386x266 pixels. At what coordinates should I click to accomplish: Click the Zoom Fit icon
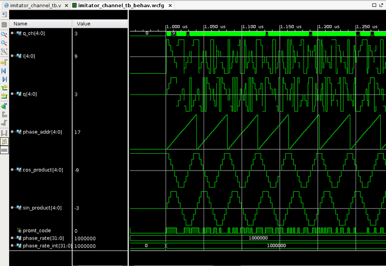(4, 51)
